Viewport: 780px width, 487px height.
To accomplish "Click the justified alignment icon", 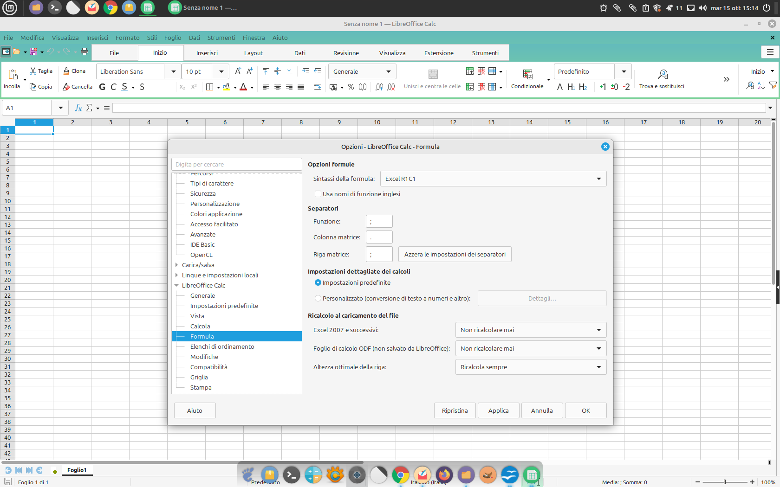I will click(301, 87).
